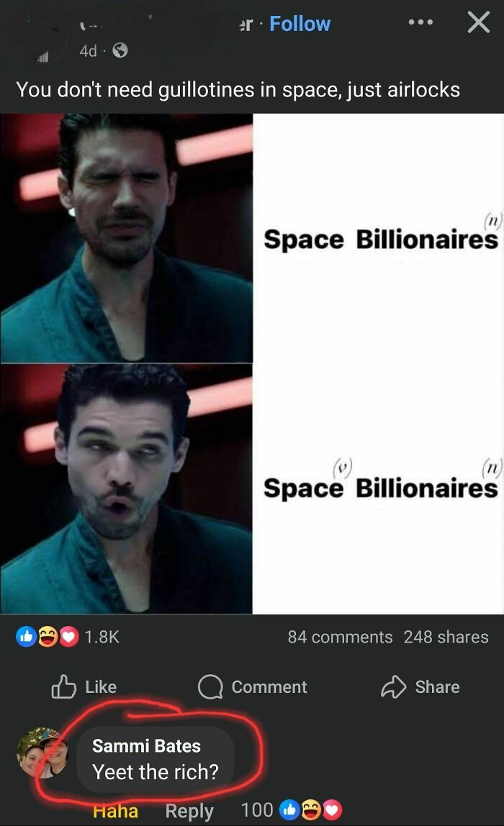Open the Sammi Bates profile name link
This screenshot has width=504, height=826.
tap(146, 746)
